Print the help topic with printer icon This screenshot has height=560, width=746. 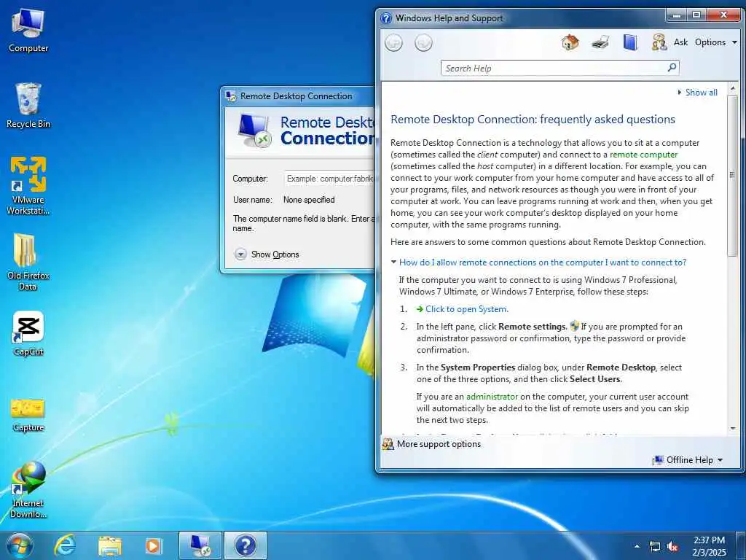tap(600, 42)
